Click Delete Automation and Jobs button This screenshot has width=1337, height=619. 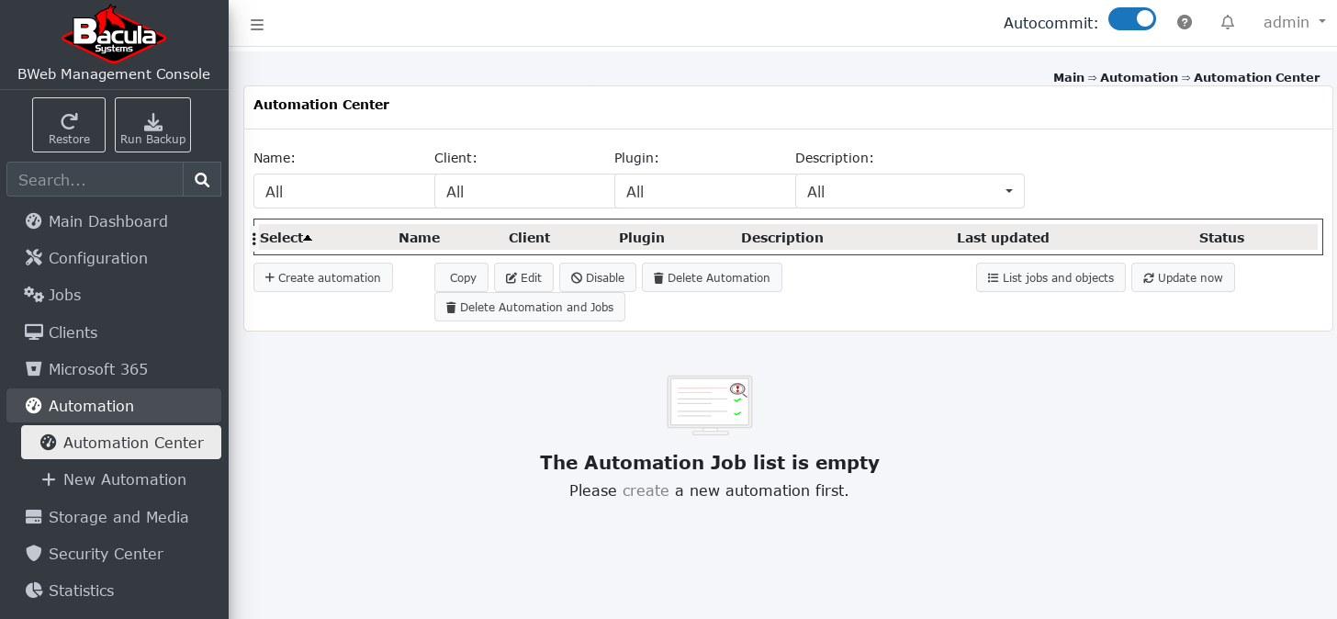(530, 307)
